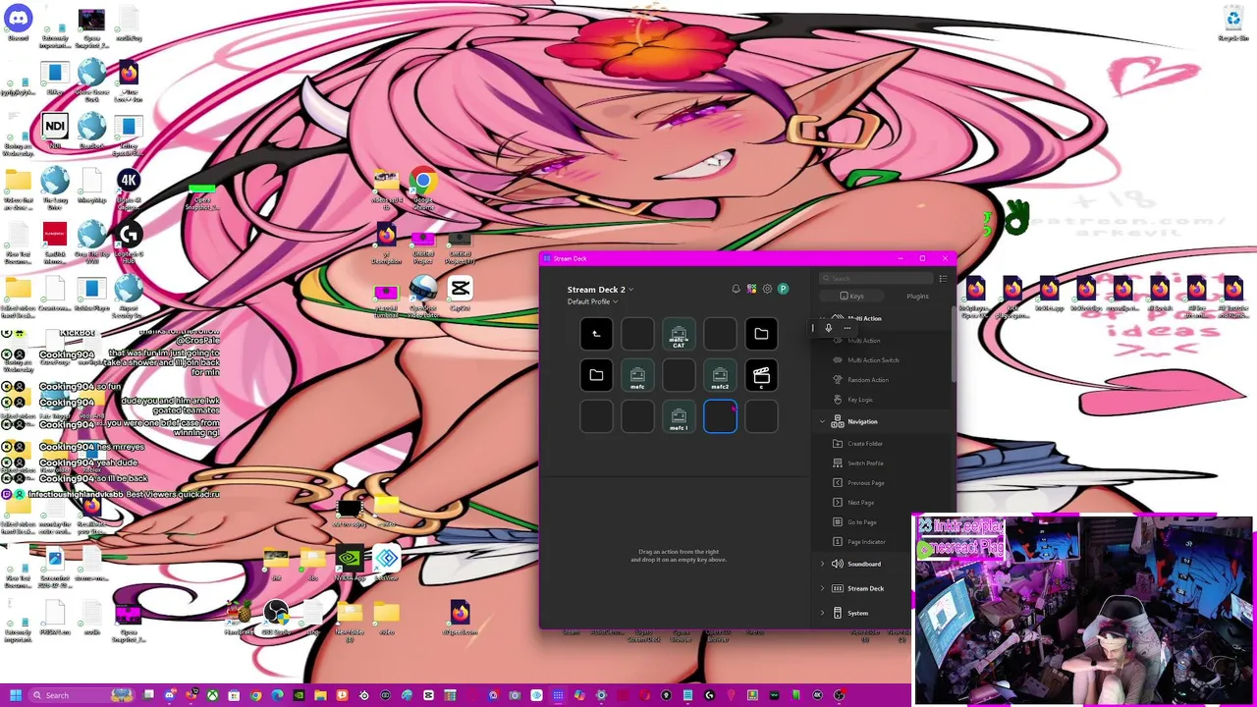Open three-dots menu on floating toolbar
Screen dimensions: 1257x707
point(847,328)
